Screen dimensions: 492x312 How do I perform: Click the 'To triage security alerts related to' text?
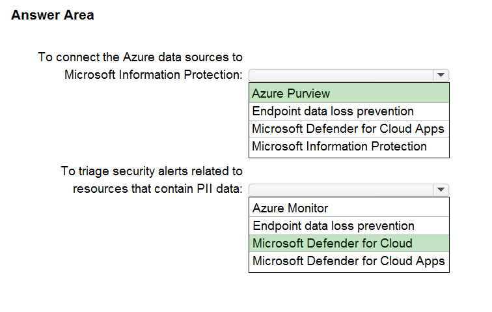coord(152,171)
